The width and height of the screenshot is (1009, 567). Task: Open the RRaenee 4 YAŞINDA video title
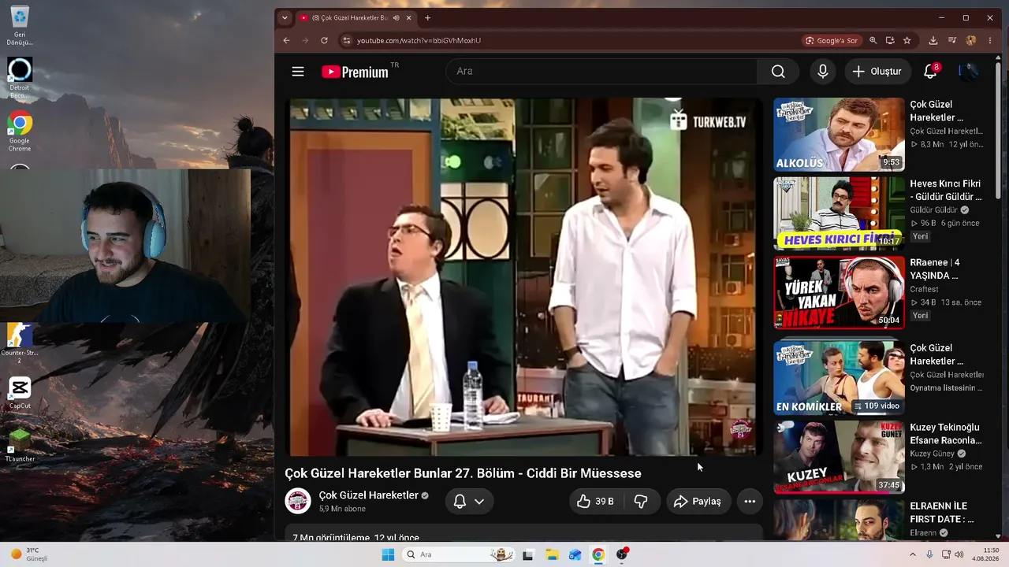(x=935, y=269)
